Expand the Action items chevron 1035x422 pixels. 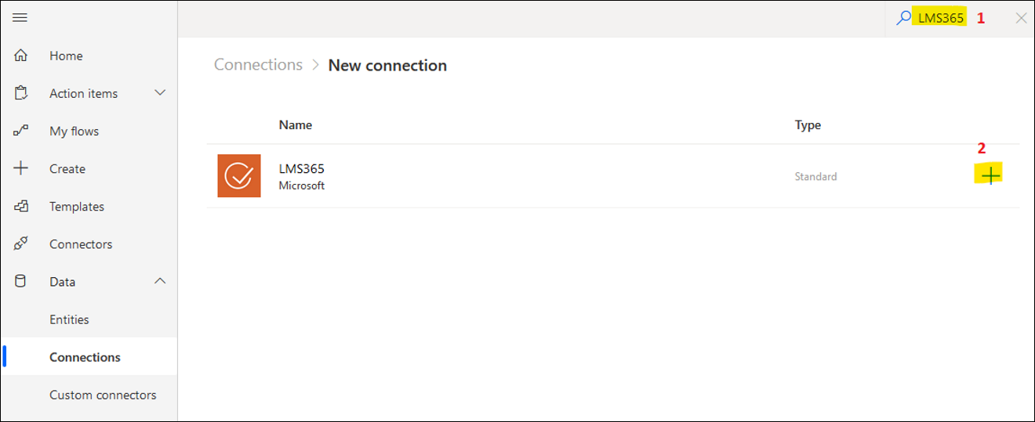160,93
